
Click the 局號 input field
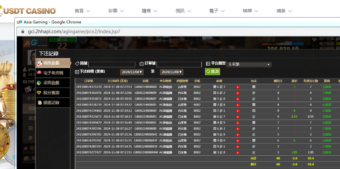[x=112, y=64]
